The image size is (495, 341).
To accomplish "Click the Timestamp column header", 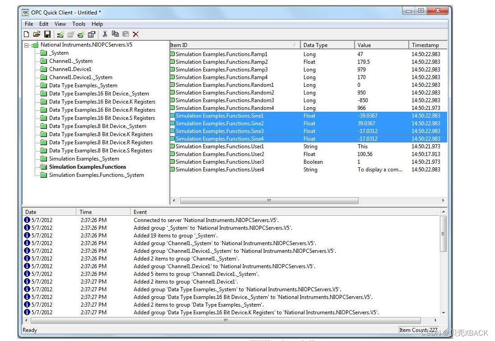I will [x=428, y=45].
